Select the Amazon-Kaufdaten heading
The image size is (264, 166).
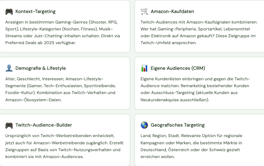pyautogui.click(x=172, y=11)
